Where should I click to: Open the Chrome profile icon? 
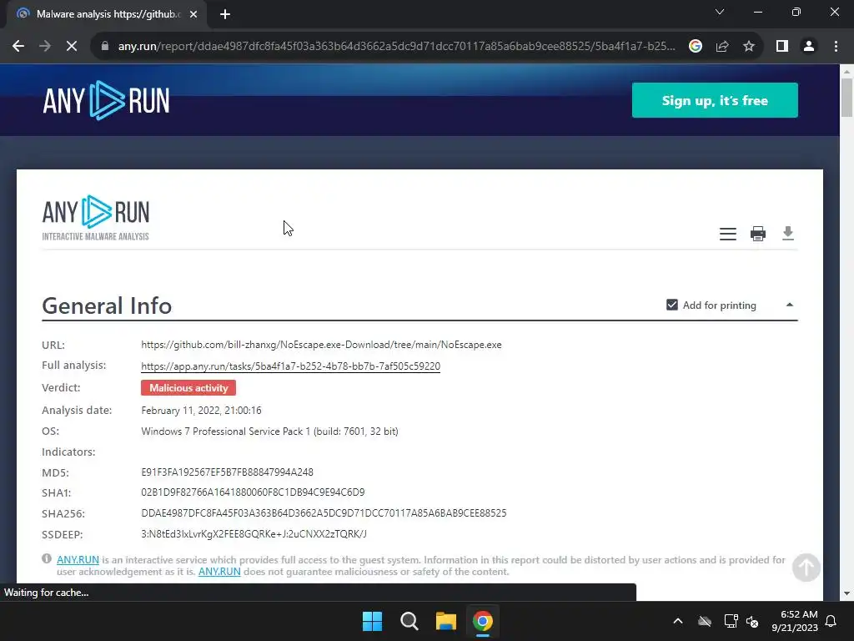[x=809, y=47]
